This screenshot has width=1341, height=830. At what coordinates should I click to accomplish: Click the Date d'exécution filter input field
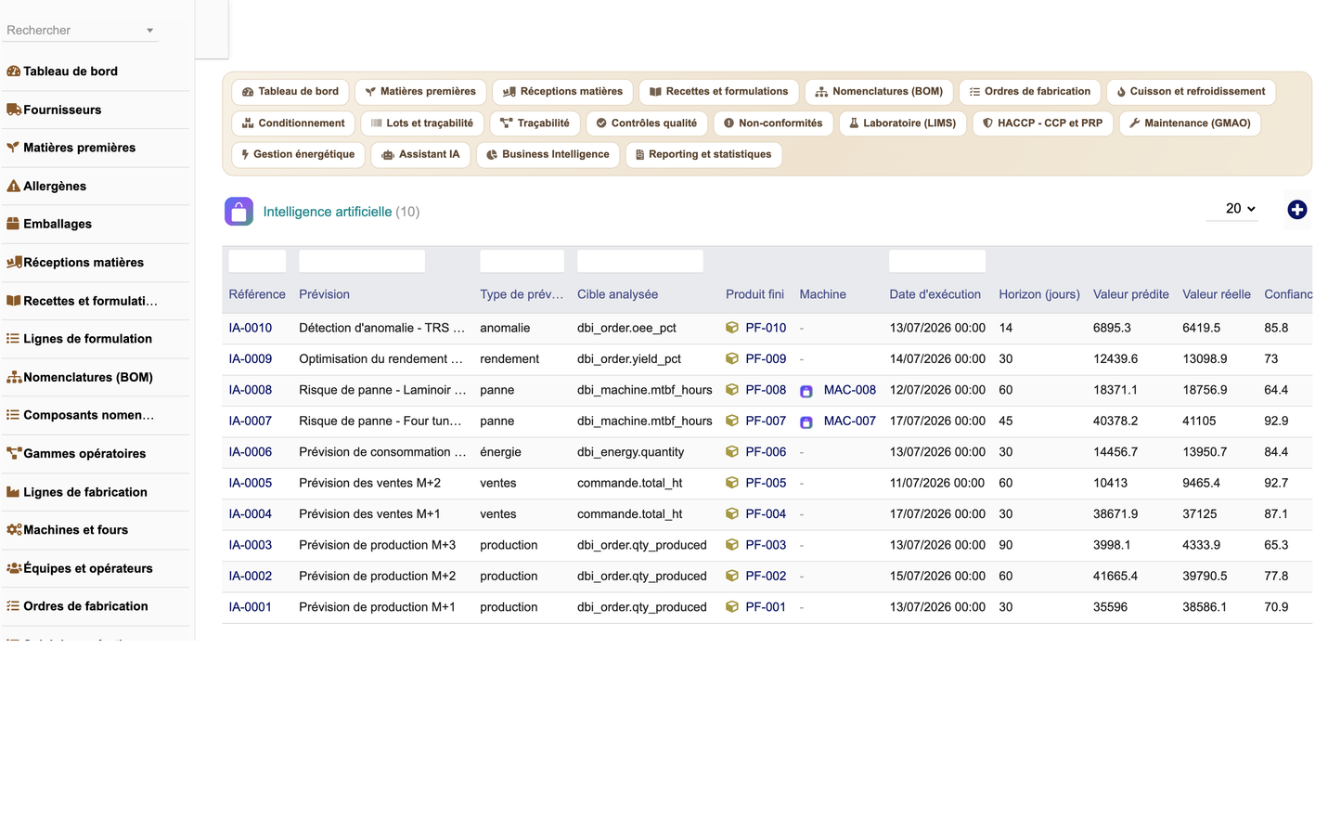(937, 261)
